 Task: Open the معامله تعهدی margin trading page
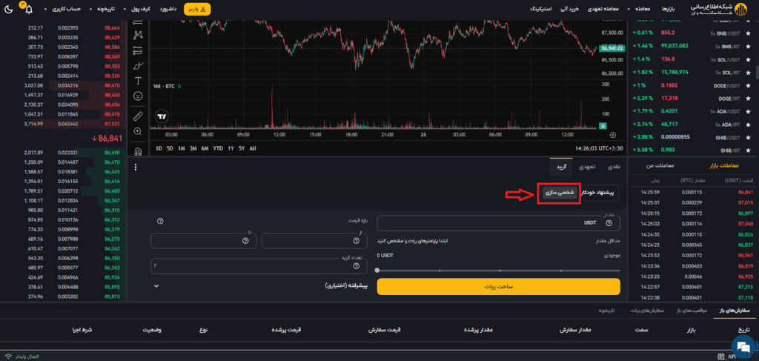[x=604, y=9]
